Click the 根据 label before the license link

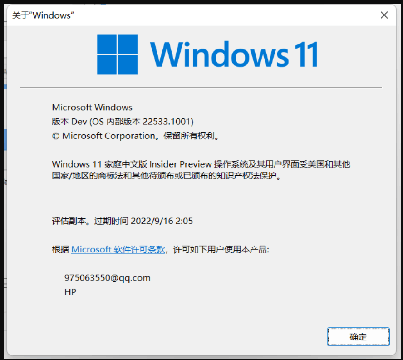click(x=60, y=249)
